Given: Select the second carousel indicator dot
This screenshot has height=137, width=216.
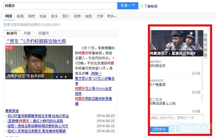Looking at the screenshot, I should pyautogui.click(x=61, y=76).
